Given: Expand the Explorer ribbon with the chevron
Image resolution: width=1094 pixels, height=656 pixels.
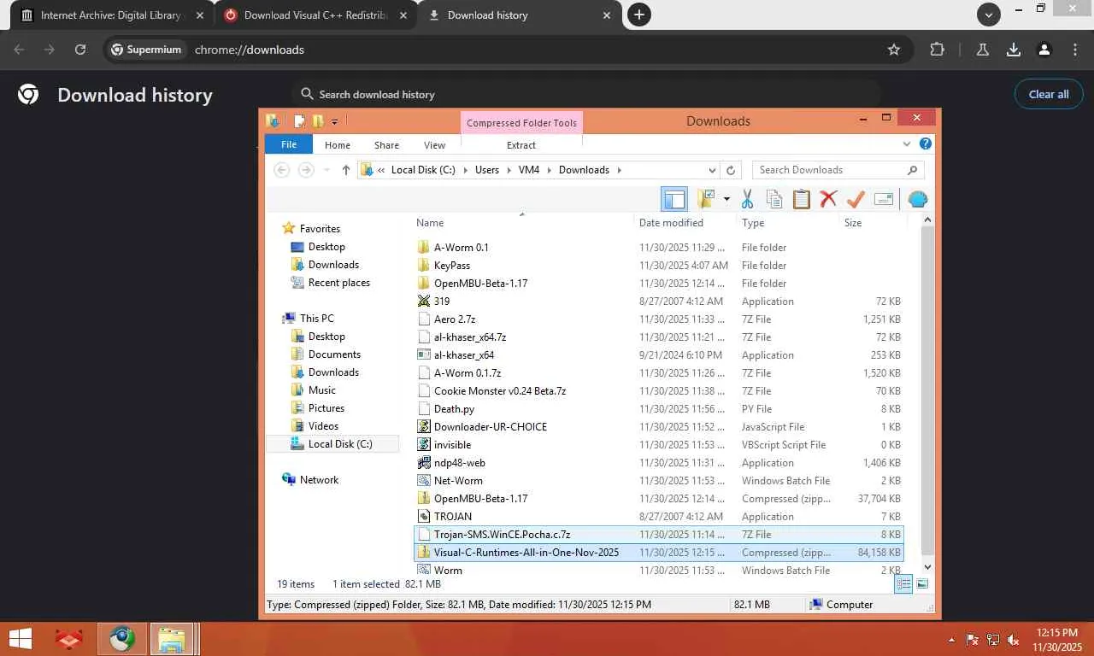Looking at the screenshot, I should 907,144.
